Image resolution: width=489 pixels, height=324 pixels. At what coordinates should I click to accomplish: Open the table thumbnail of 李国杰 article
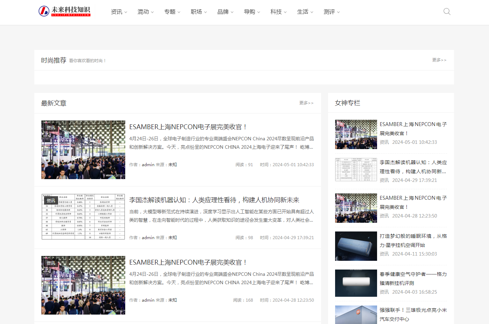pos(83,216)
